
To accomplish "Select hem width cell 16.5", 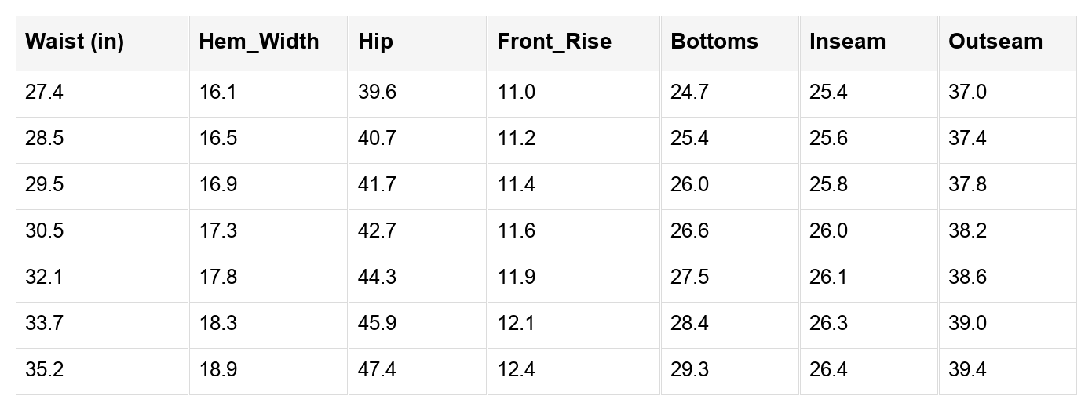I will point(217,139).
